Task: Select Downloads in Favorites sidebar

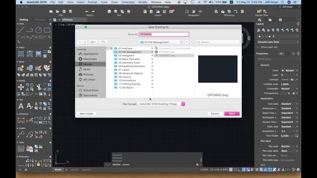Action: click(91, 59)
